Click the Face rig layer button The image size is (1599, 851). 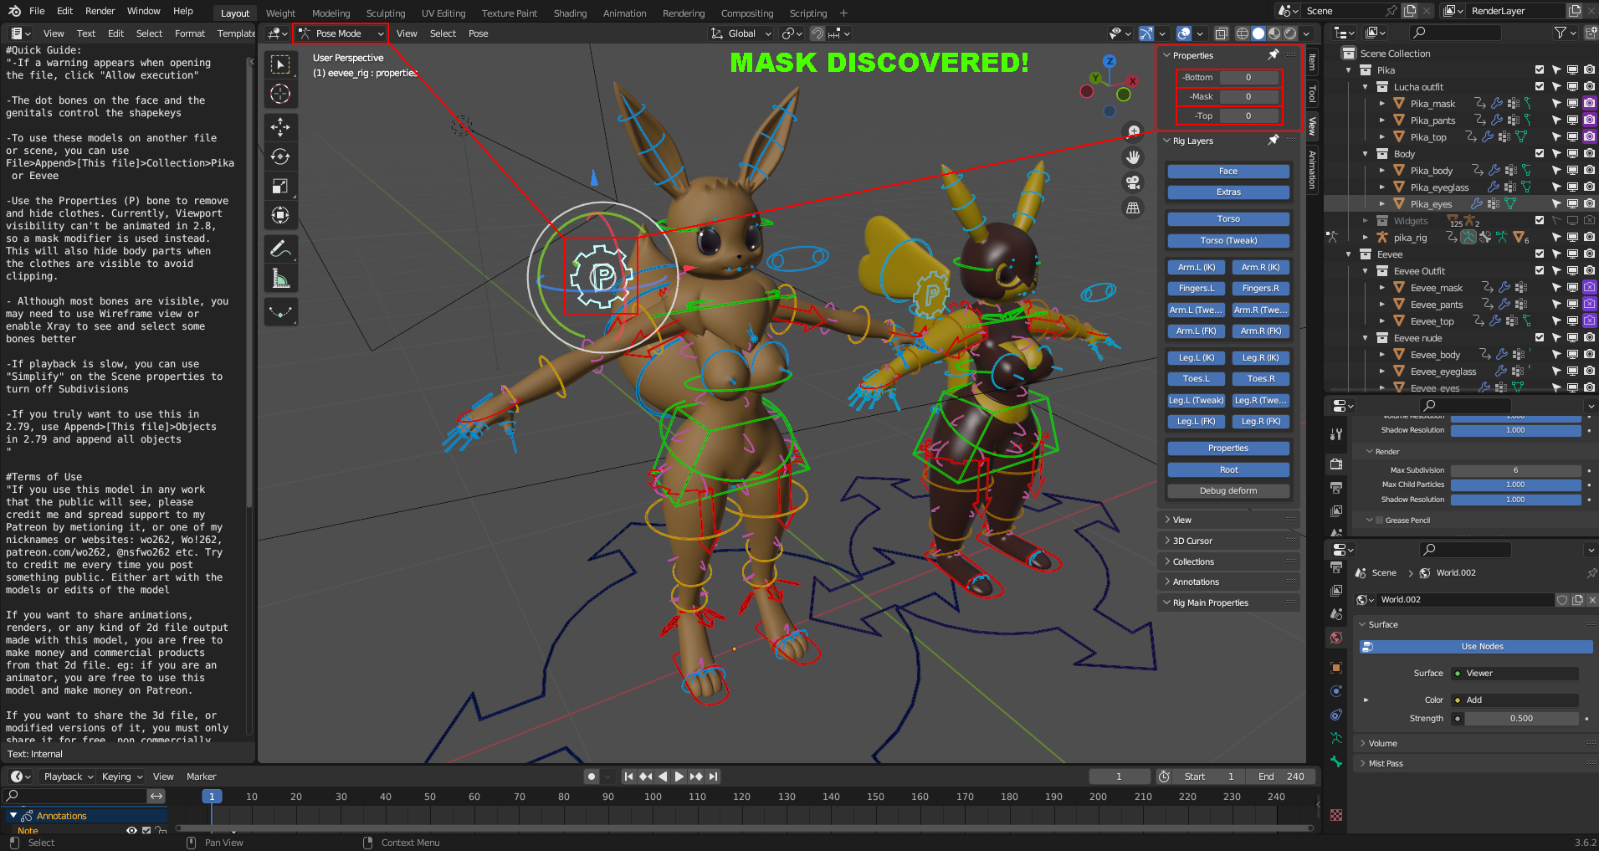click(1227, 171)
